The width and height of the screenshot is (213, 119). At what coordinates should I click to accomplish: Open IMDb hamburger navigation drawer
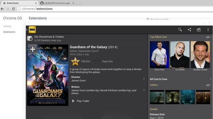coord(27,29)
